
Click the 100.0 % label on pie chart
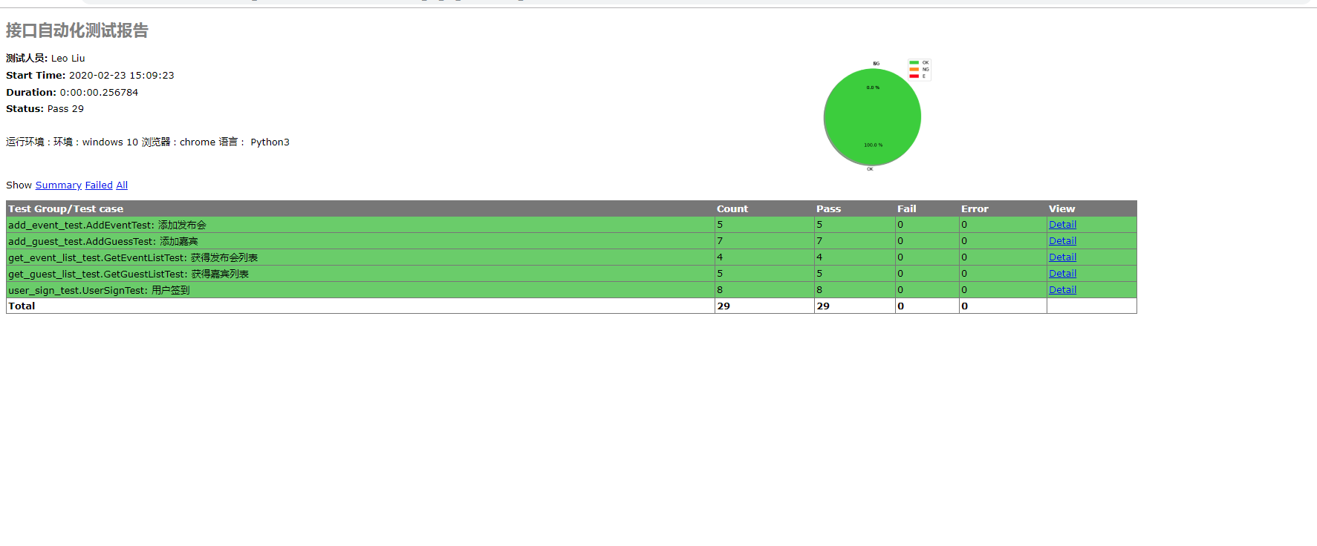point(873,145)
